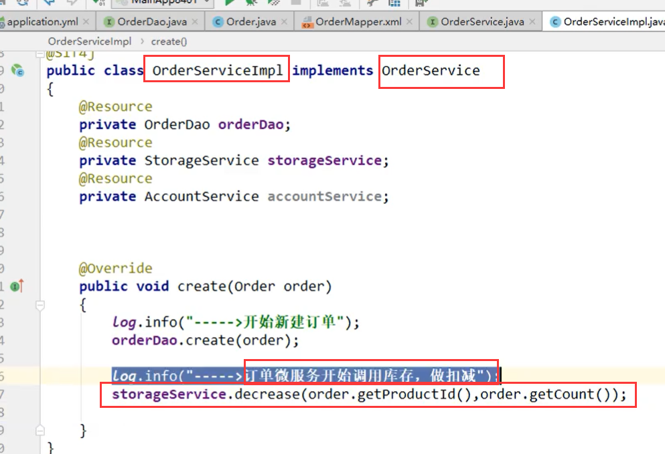The width and height of the screenshot is (665, 454).
Task: Click the Order parameter type in create
Action: [254, 286]
